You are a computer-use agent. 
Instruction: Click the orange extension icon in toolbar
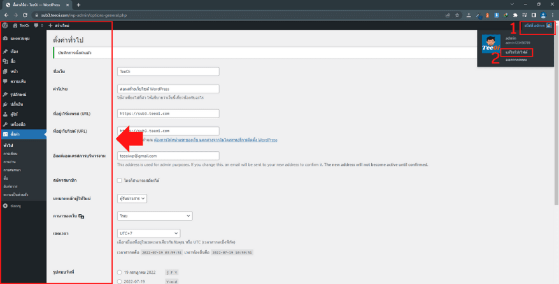click(x=487, y=15)
